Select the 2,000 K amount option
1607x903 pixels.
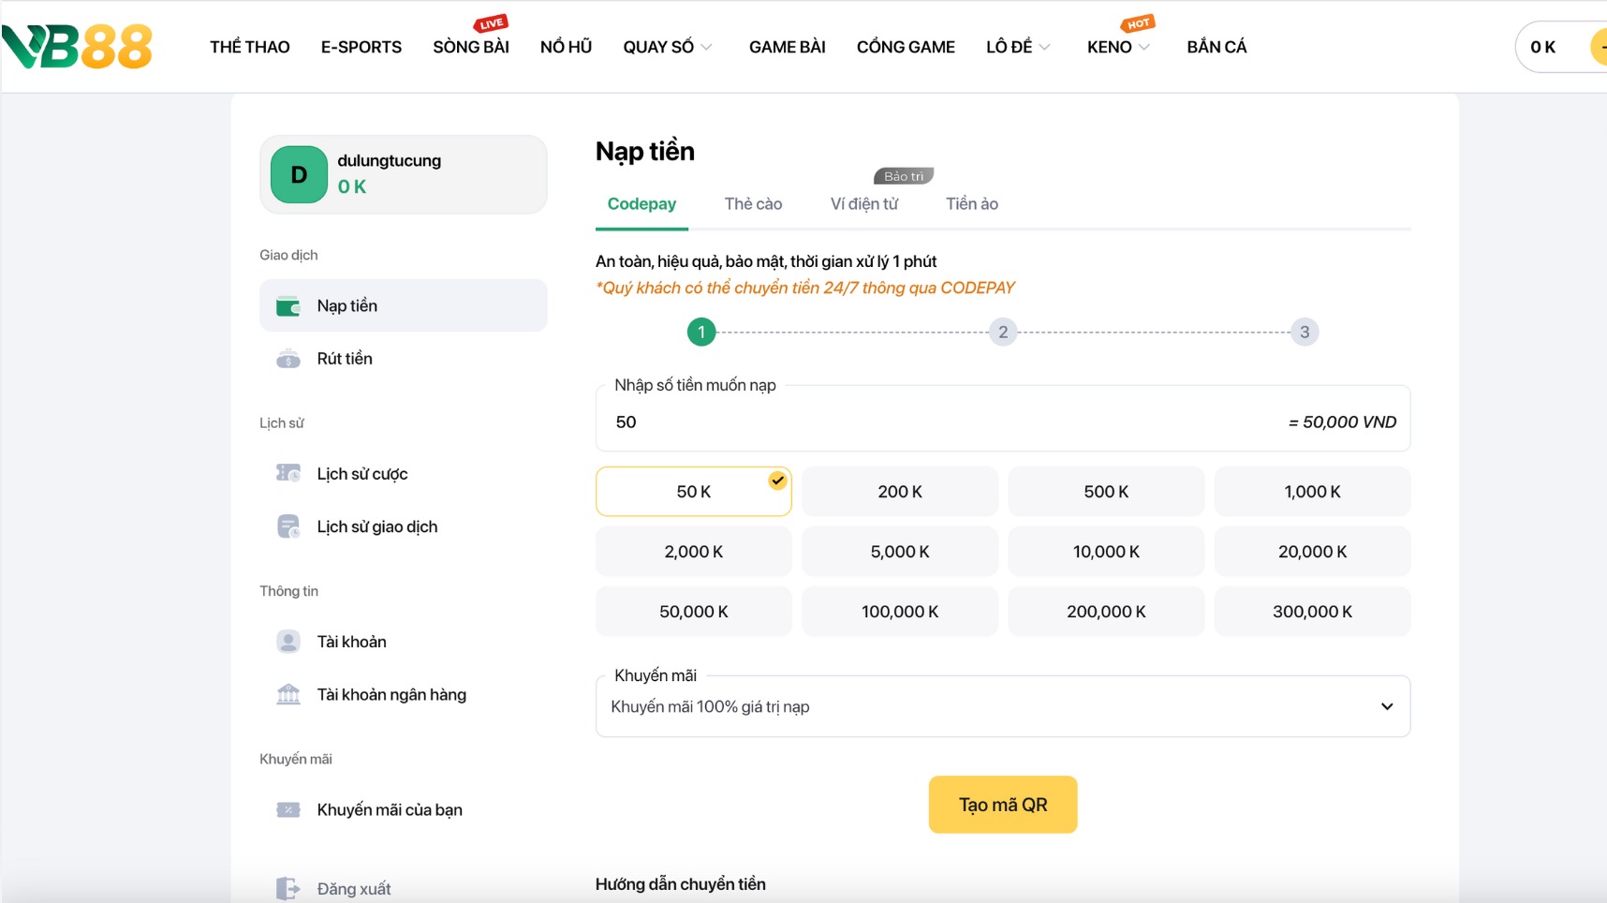[694, 552]
